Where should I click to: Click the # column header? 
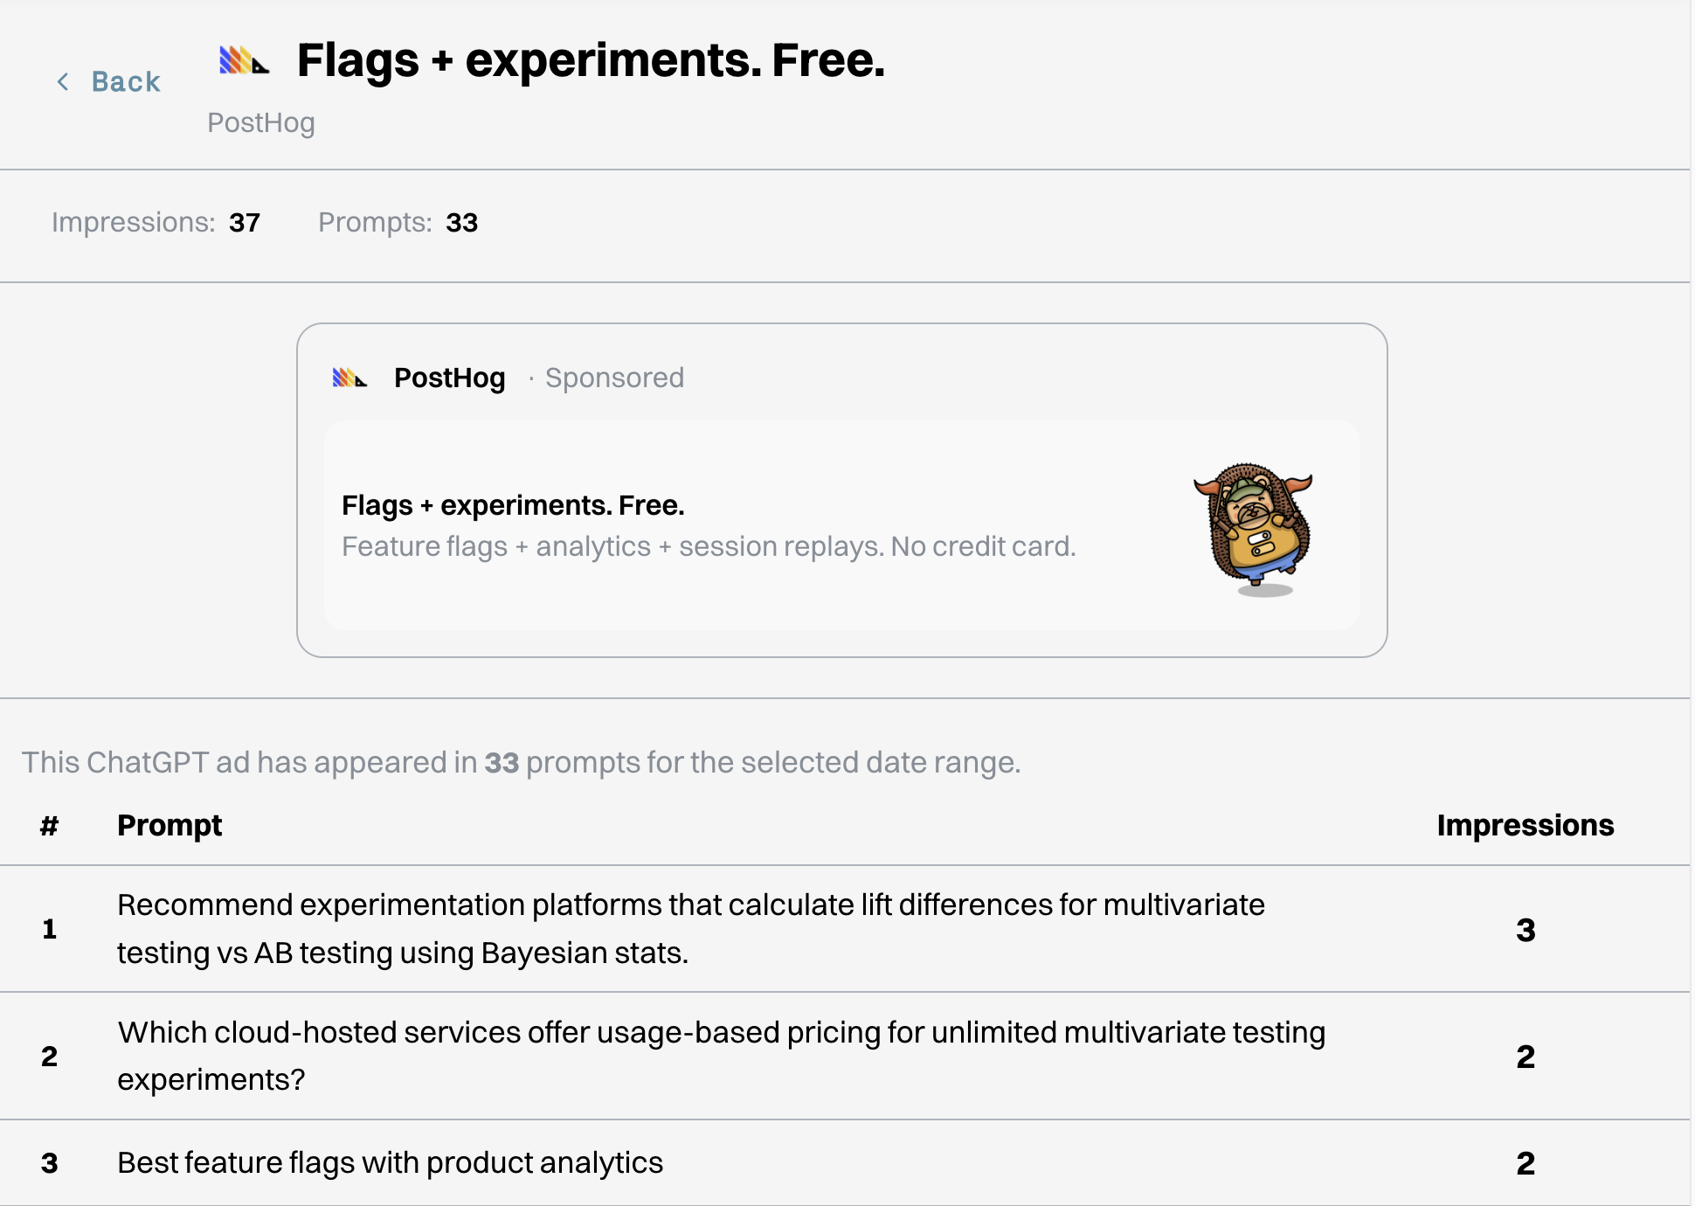[49, 826]
